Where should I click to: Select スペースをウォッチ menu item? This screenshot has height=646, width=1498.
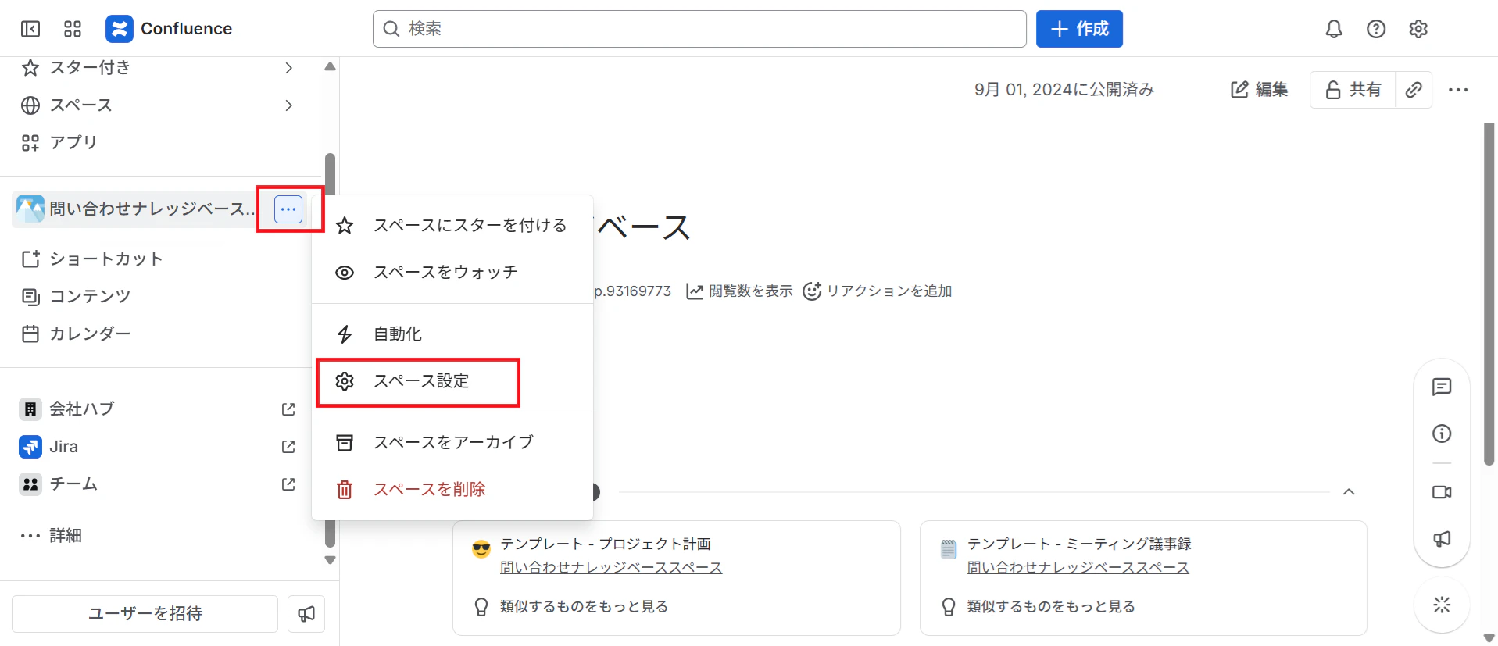(x=452, y=273)
